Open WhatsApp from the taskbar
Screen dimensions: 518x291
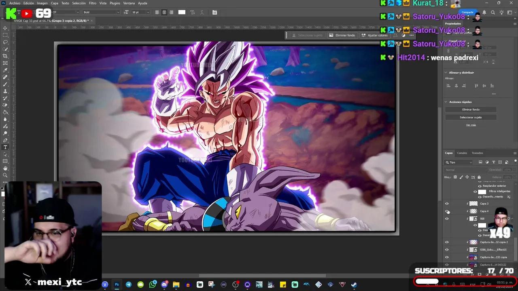[x=152, y=285]
